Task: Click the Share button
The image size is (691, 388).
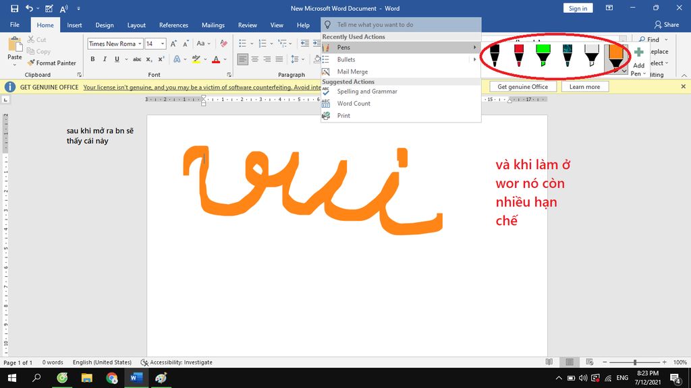Action: point(667,25)
